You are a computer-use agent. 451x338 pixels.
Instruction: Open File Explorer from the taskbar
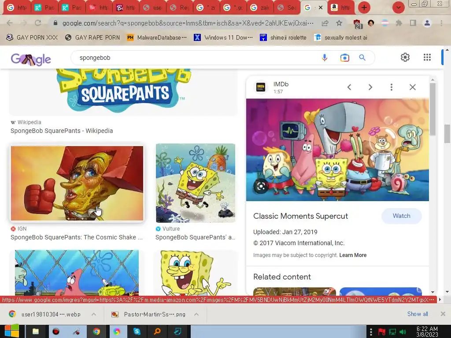point(36,332)
